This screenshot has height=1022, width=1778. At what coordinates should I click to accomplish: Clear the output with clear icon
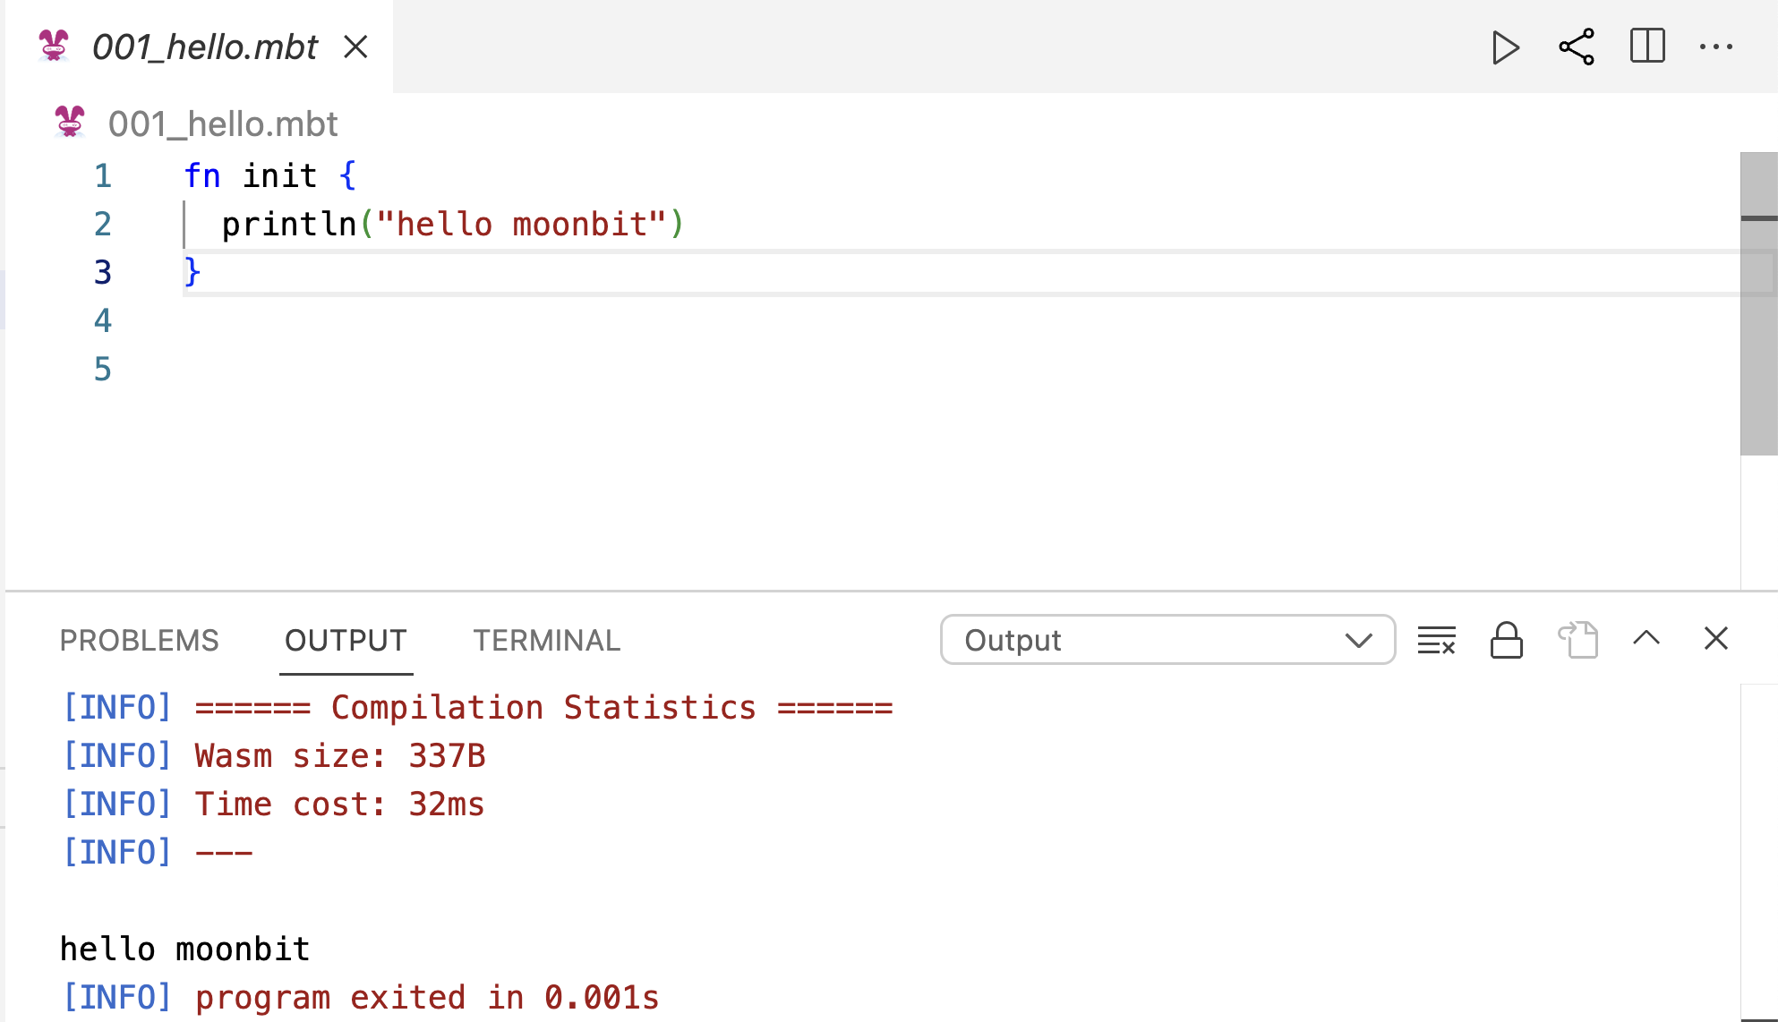point(1437,641)
